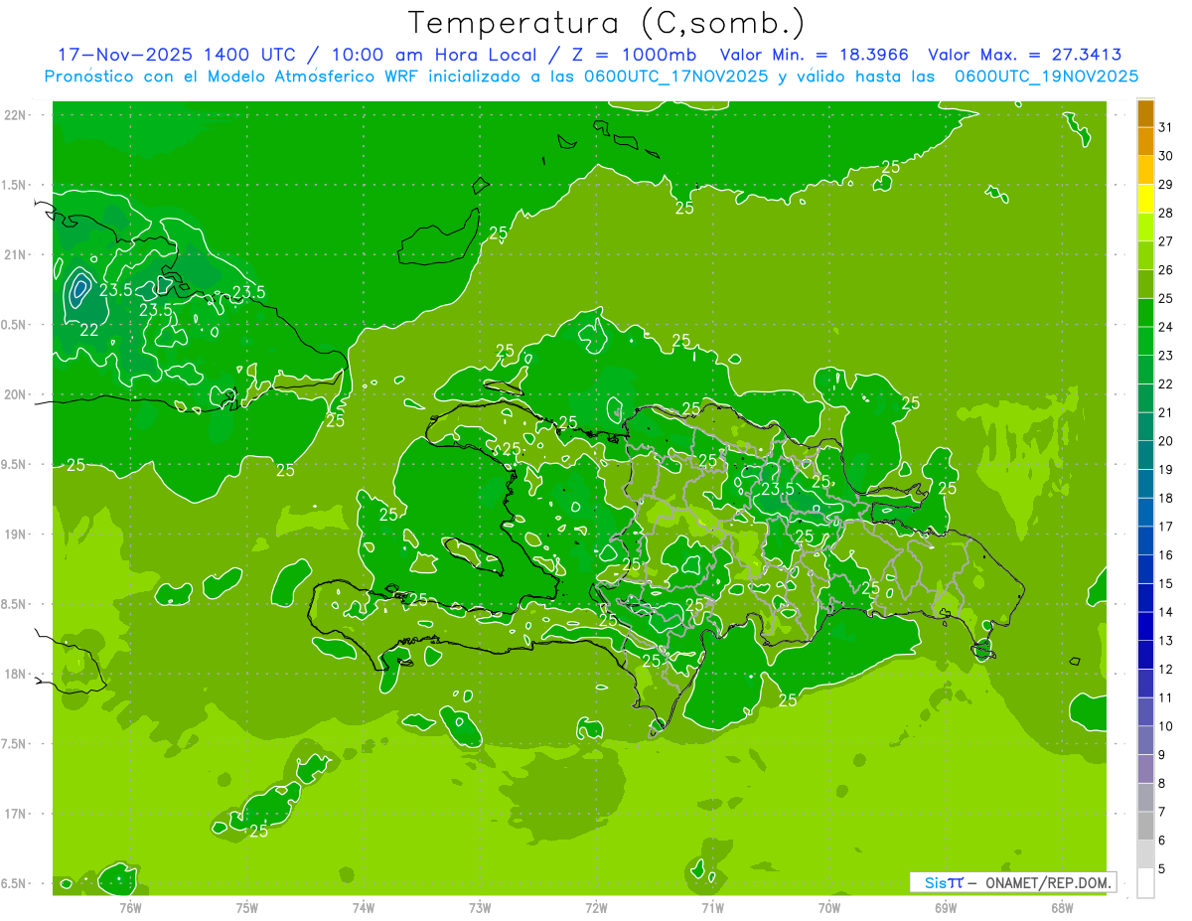Click the 21N latitude axis label

[15, 255]
